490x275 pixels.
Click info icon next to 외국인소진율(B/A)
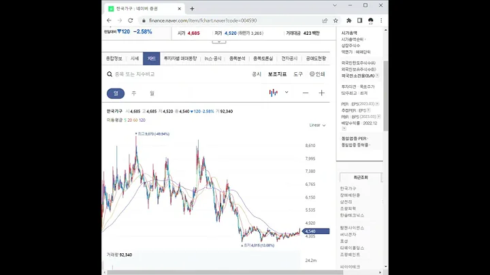(x=377, y=76)
